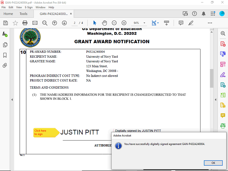
Task: Open the 94% zoom level dropdown
Action: (138, 23)
